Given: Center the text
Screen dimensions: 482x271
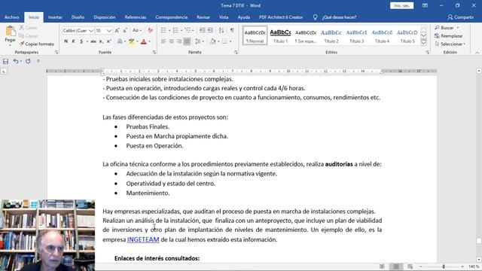Looking at the screenshot, I should point(172,41).
